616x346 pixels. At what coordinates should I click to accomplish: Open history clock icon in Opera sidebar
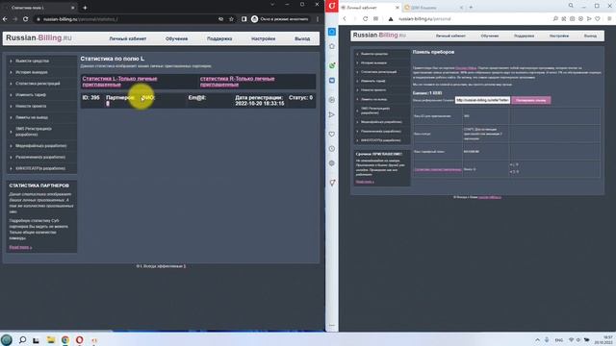pos(332,149)
